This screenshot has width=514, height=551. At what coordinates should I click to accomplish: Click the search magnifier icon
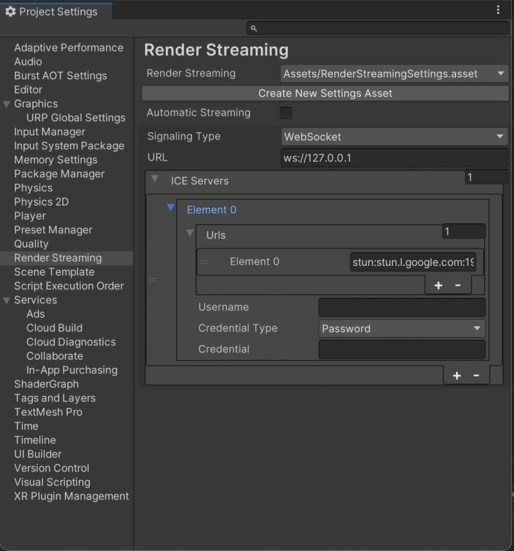[x=253, y=28]
